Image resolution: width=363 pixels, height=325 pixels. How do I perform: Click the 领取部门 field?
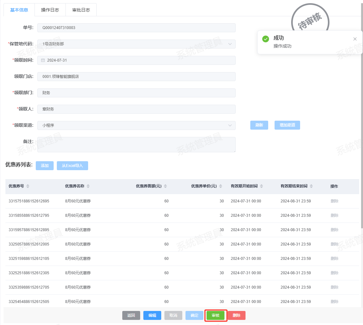pos(136,93)
